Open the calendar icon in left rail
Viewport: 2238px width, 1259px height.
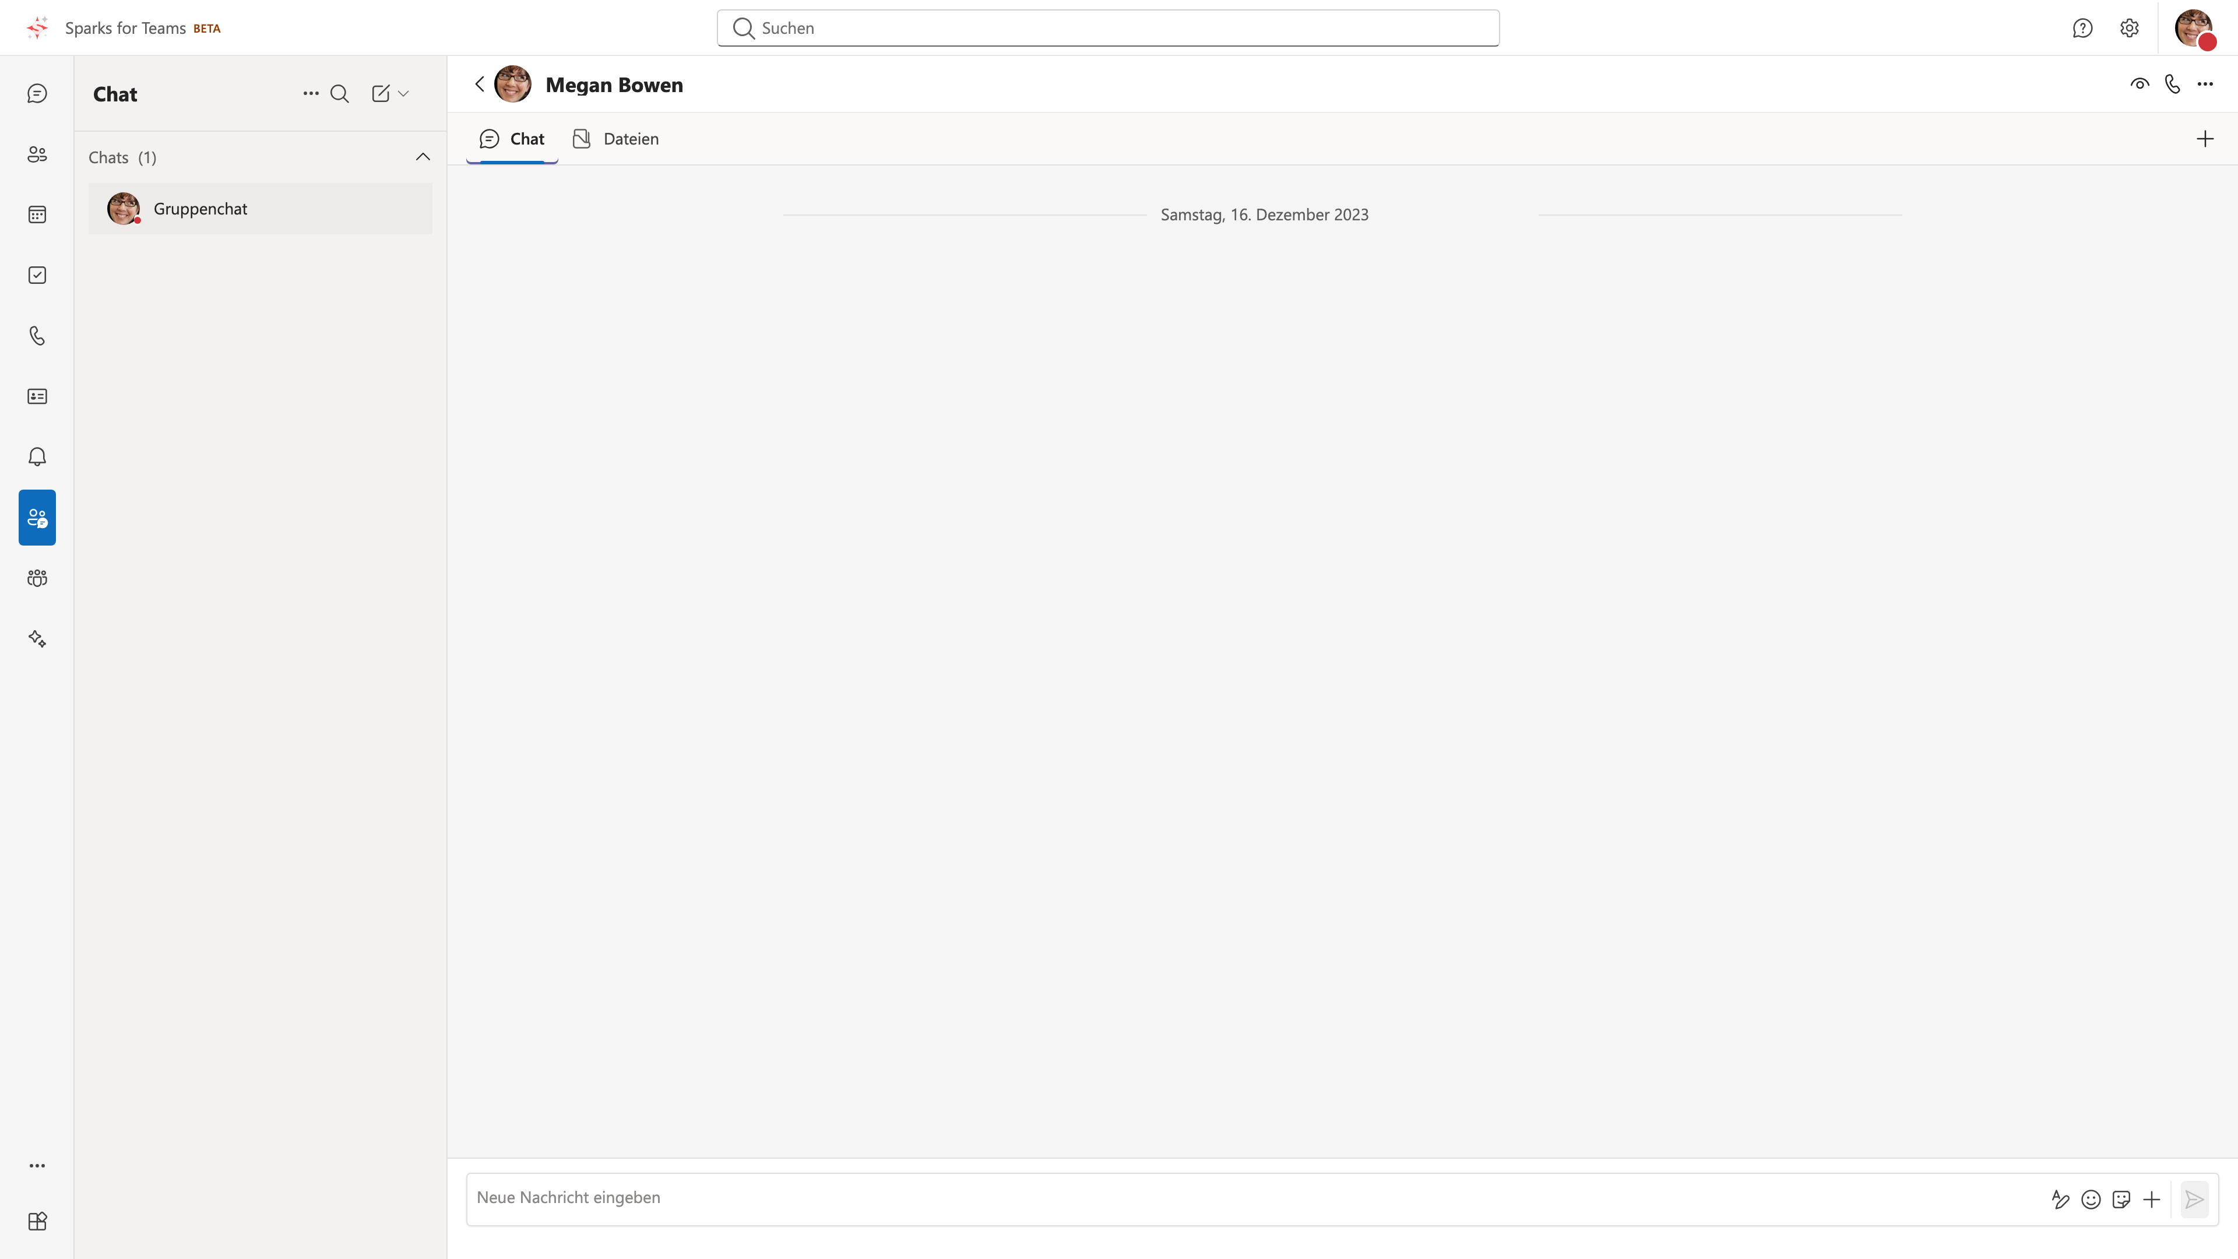tap(37, 214)
